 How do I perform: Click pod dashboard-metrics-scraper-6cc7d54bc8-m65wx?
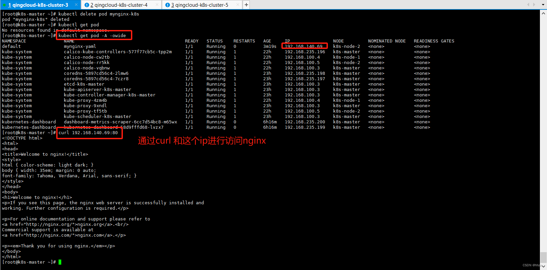coord(120,122)
